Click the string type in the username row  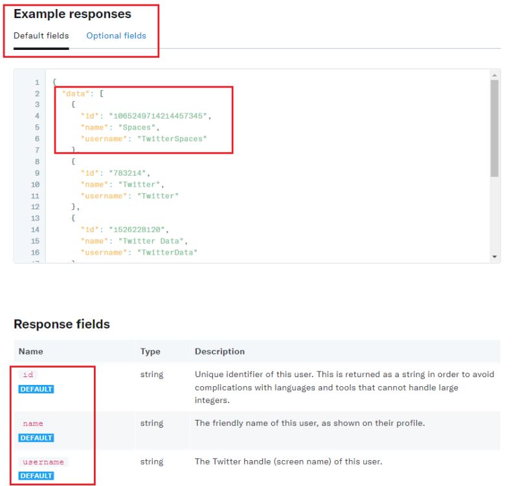click(152, 461)
